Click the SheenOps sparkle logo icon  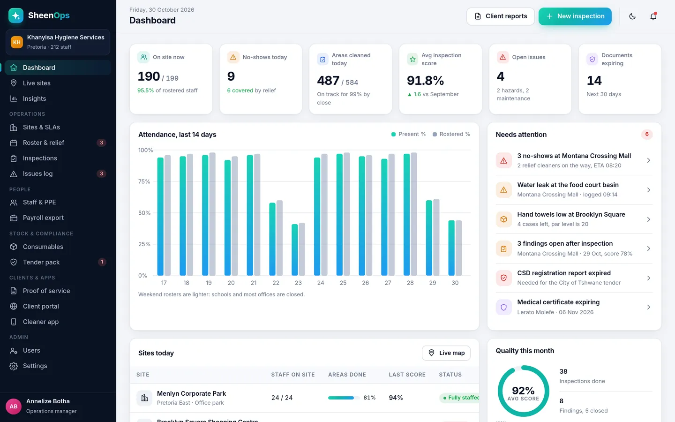click(16, 15)
